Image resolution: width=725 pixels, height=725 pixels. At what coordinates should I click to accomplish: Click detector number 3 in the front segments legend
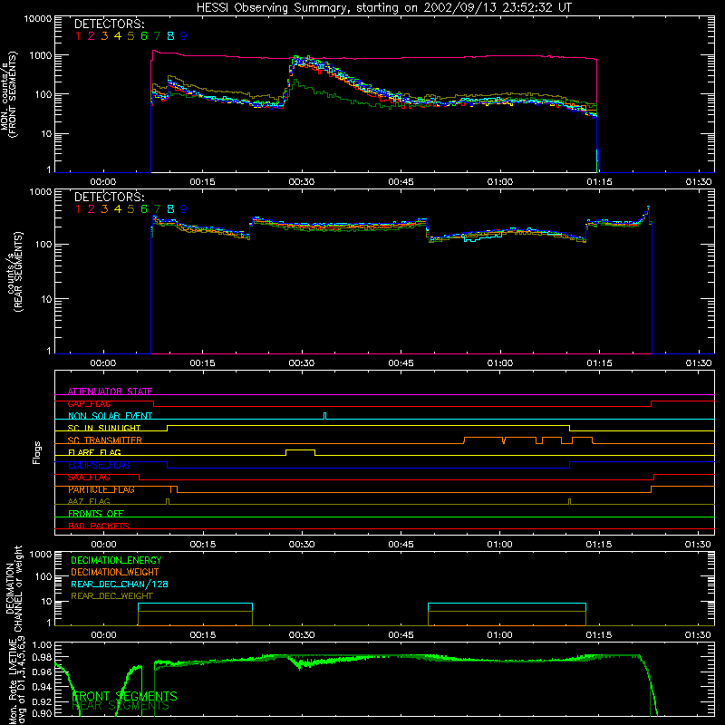[104, 36]
